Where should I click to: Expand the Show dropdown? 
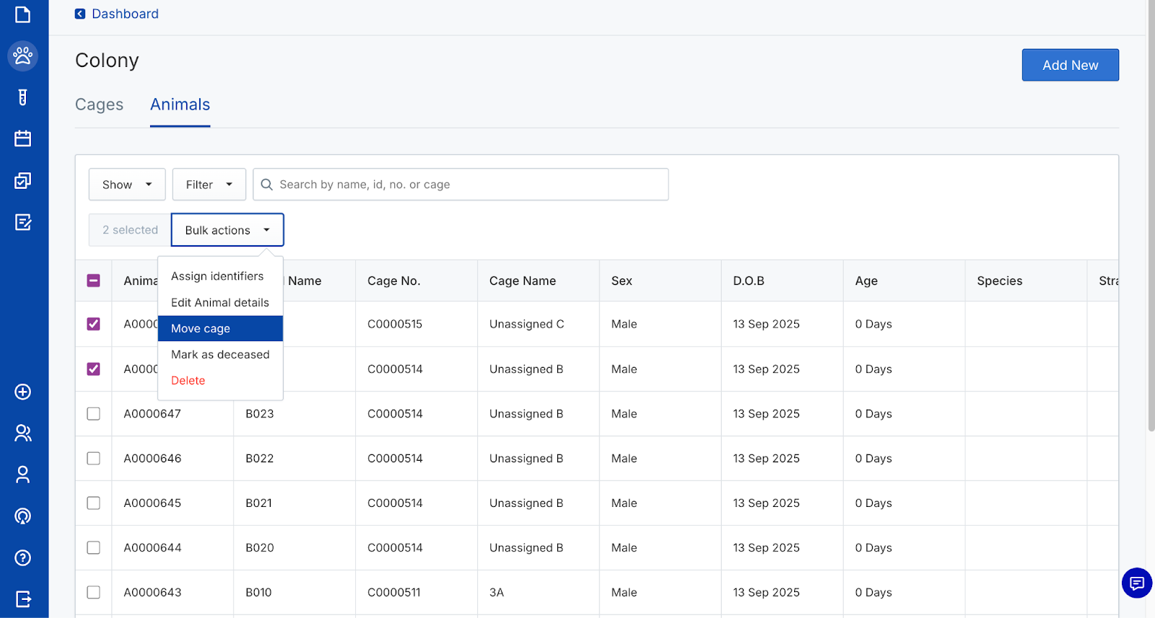click(x=127, y=185)
